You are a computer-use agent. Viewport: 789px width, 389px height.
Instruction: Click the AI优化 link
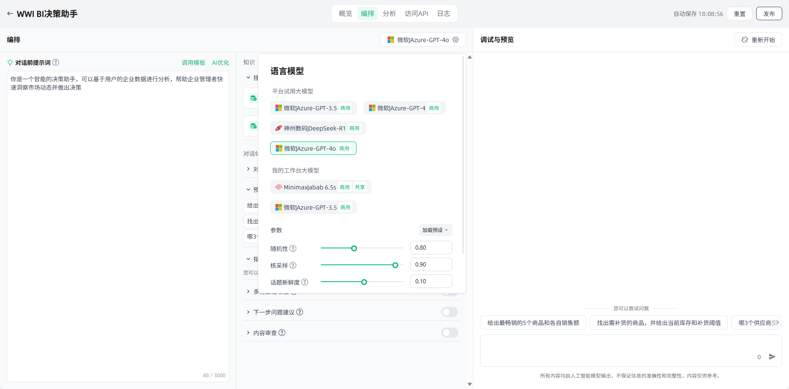click(x=220, y=63)
